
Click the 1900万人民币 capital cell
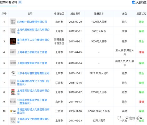pyautogui.click(x=99, y=22)
